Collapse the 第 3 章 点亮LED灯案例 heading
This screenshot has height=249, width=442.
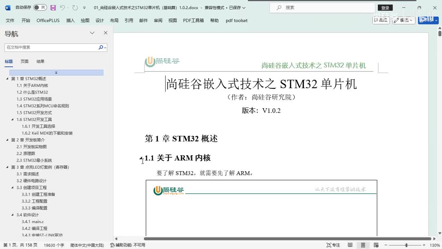[7, 167]
